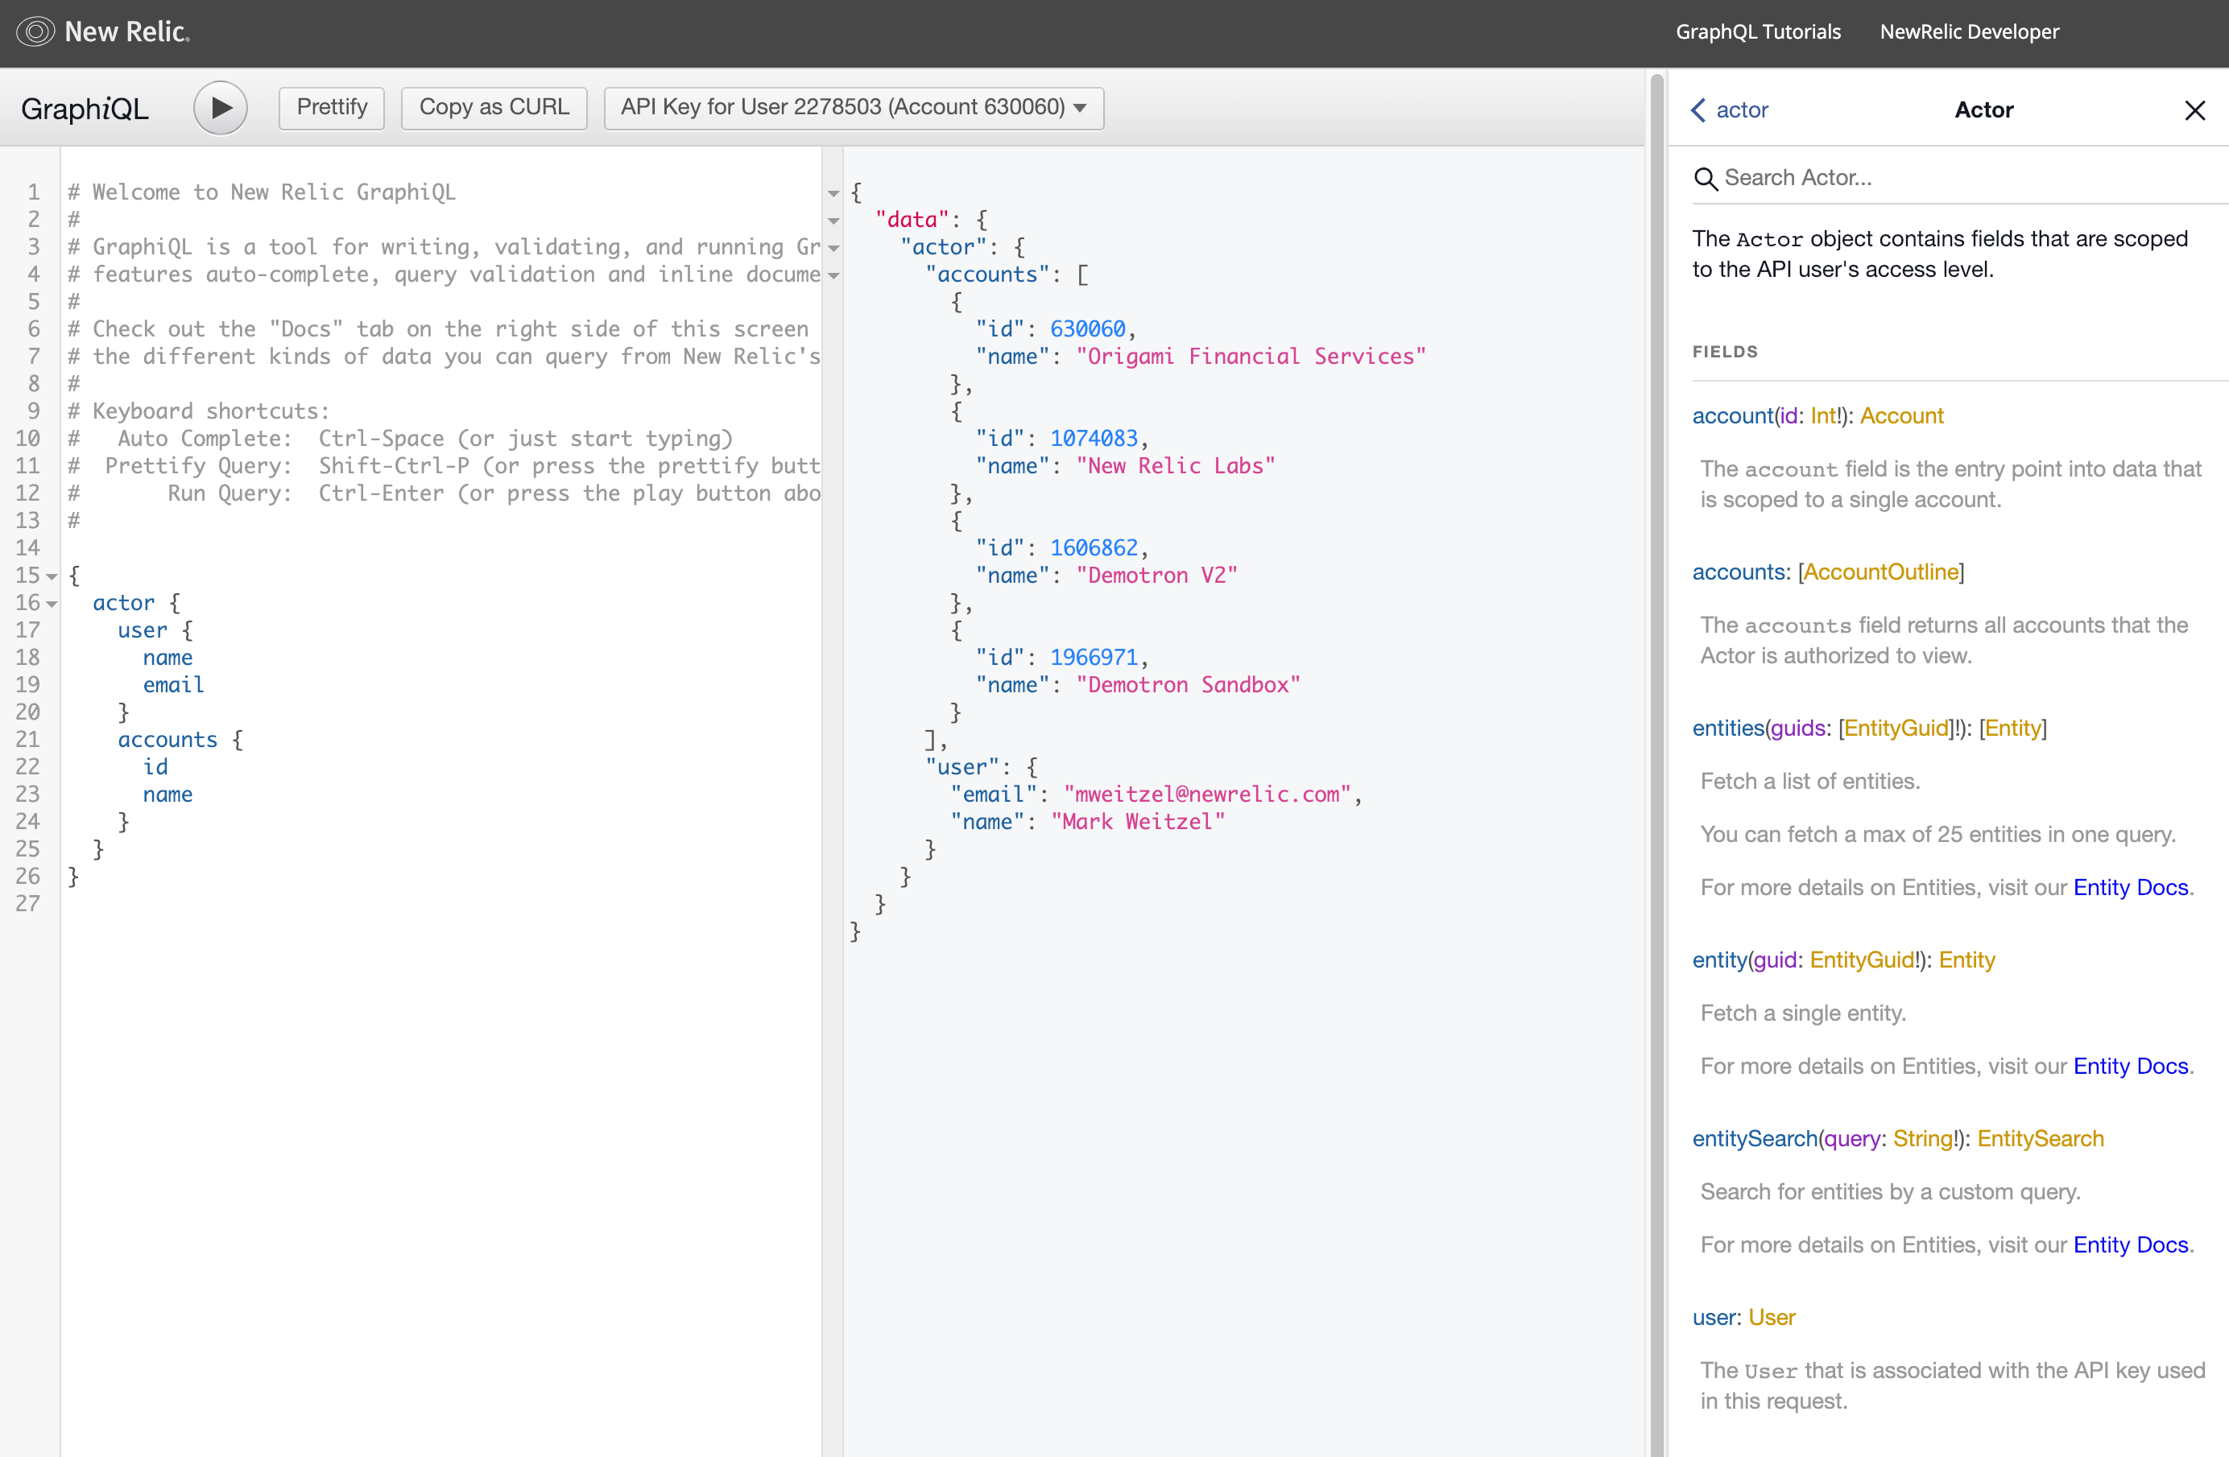Click the Prettify button
The width and height of the screenshot is (2229, 1457).
(x=332, y=108)
